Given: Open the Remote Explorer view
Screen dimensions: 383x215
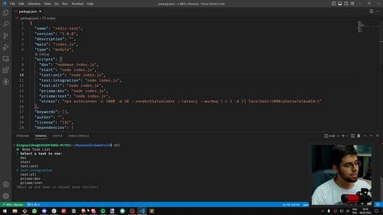Looking at the screenshot, I should [x=5, y=59].
